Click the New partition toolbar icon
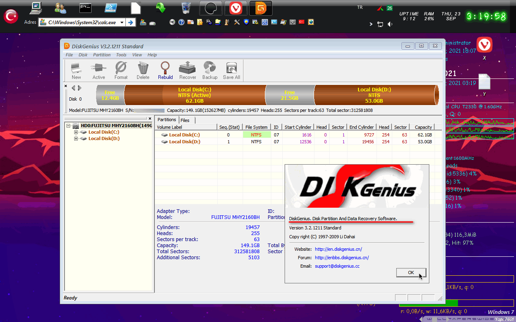 click(x=76, y=70)
